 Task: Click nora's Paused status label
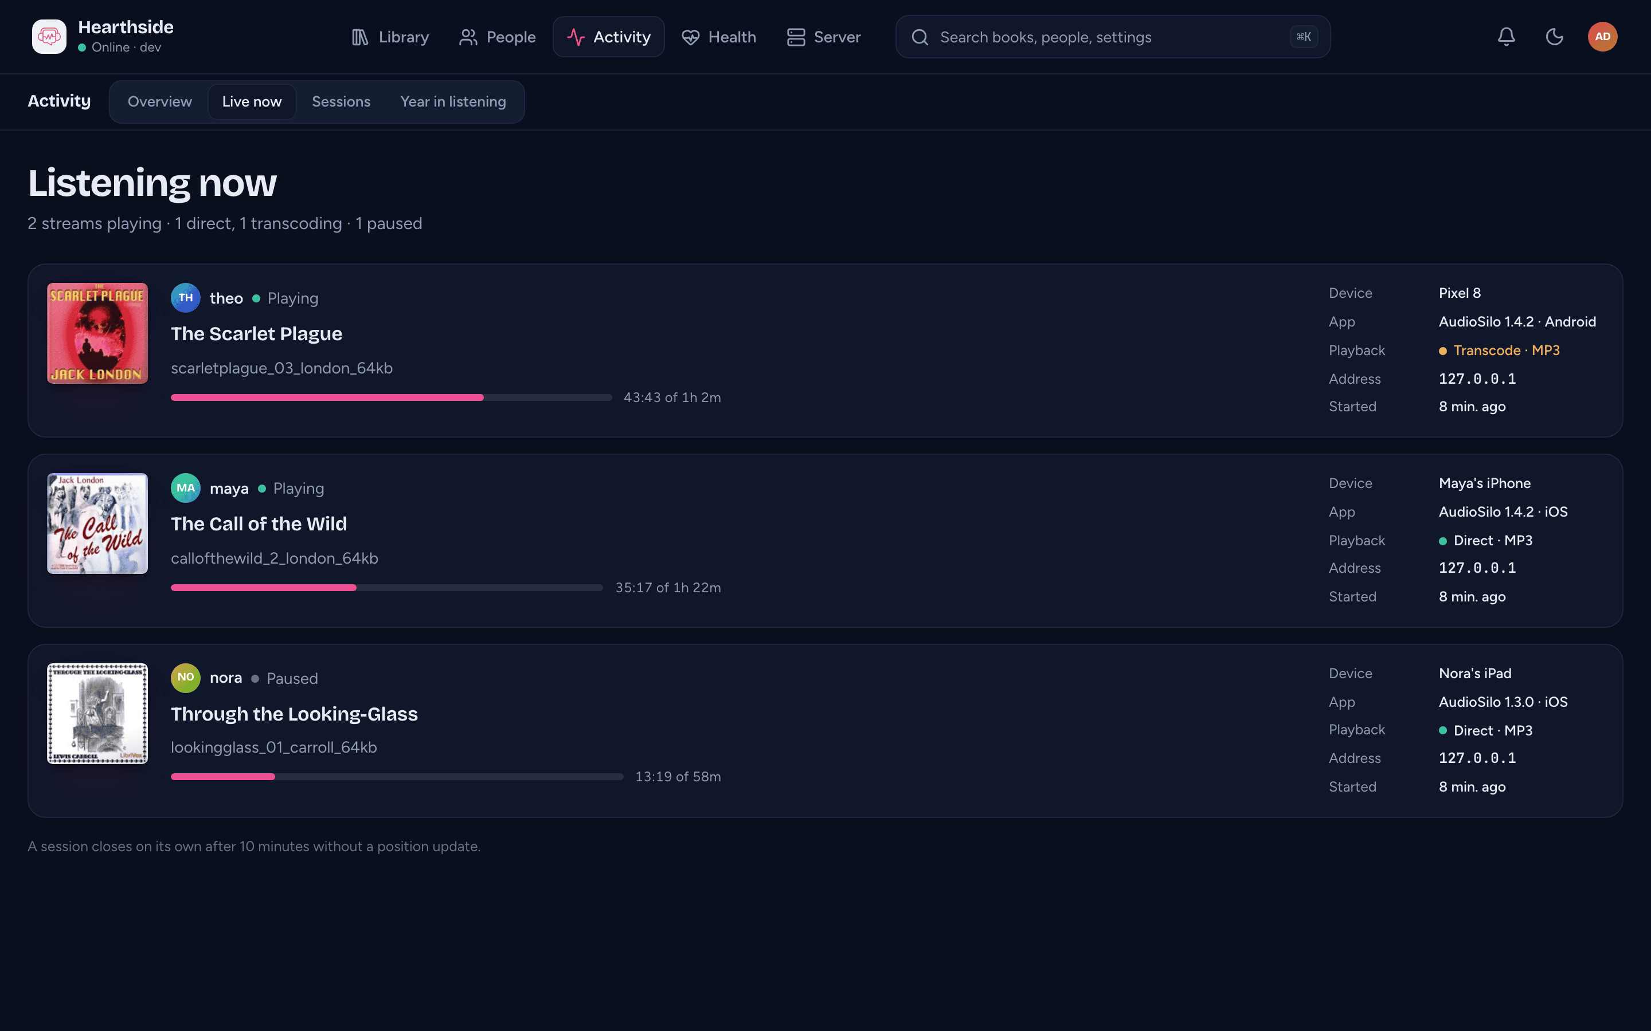coord(292,679)
